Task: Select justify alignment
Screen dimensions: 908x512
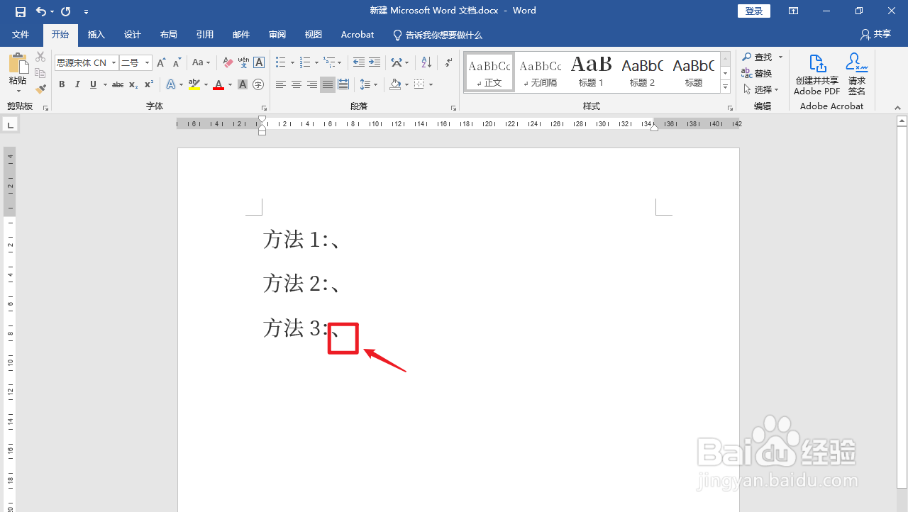Action: (328, 84)
